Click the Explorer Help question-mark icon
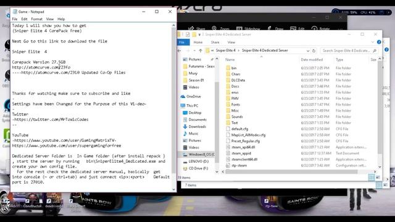395x222 pixels. pyautogui.click(x=378, y=42)
